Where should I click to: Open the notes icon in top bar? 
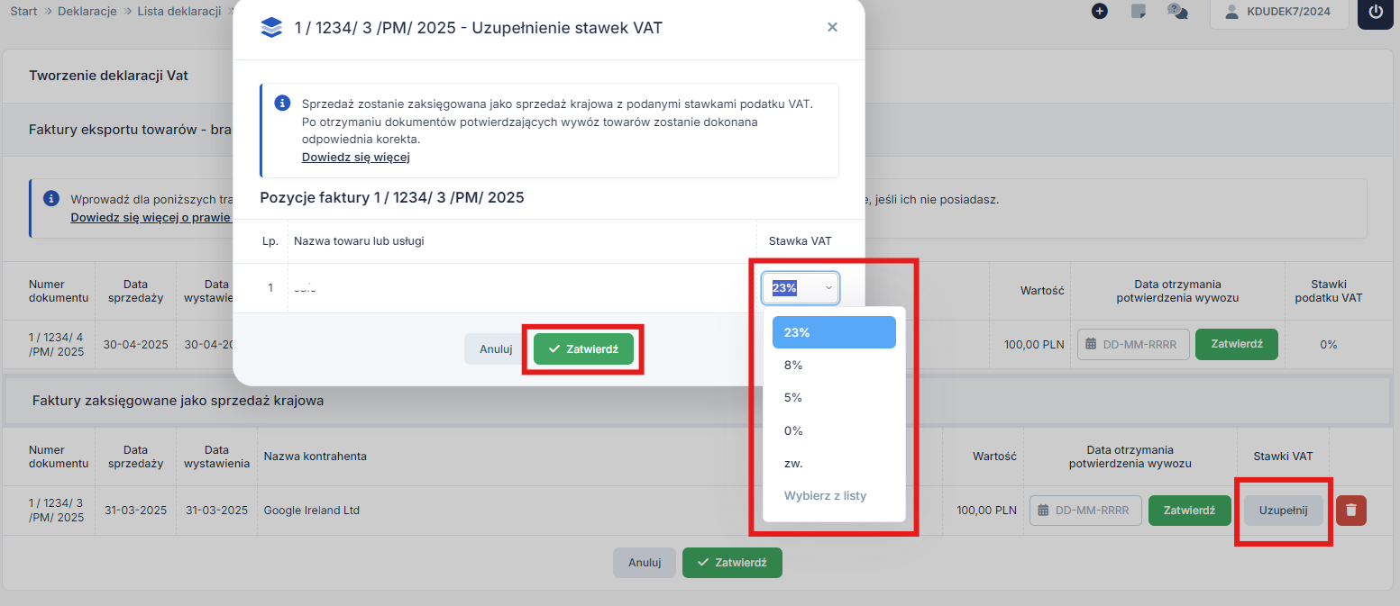[x=1138, y=11]
